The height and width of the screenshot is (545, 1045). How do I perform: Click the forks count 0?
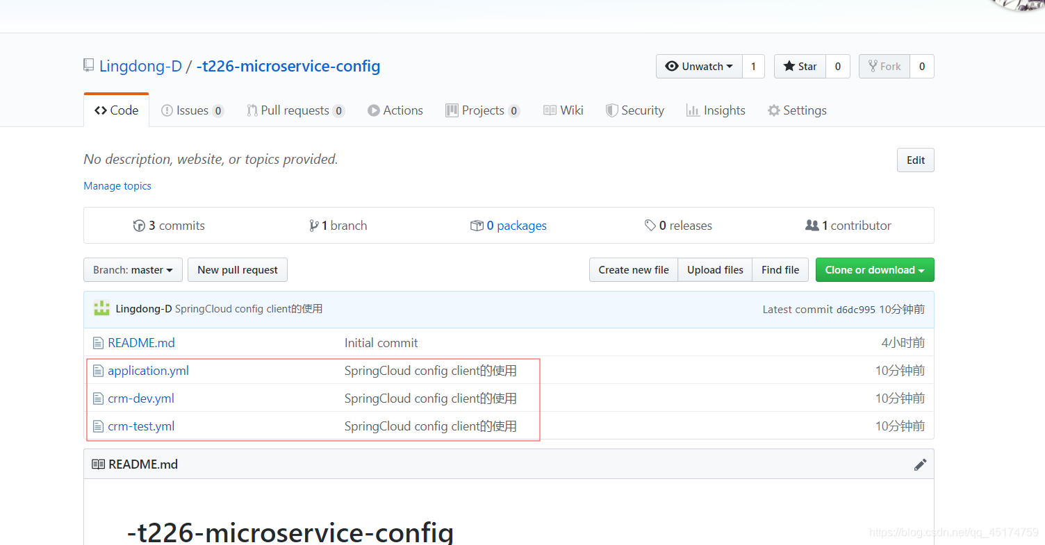click(x=922, y=67)
